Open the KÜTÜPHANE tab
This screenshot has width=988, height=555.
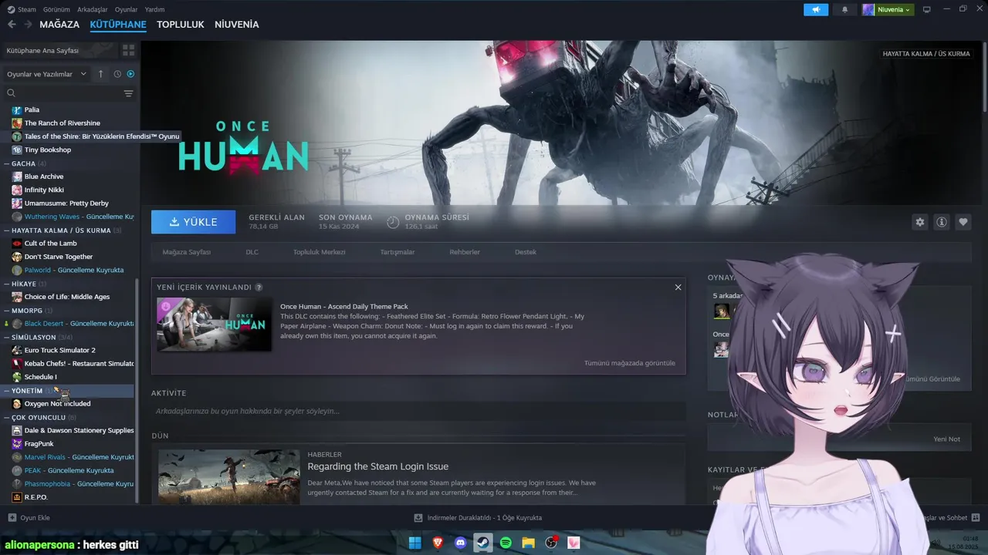coord(118,25)
